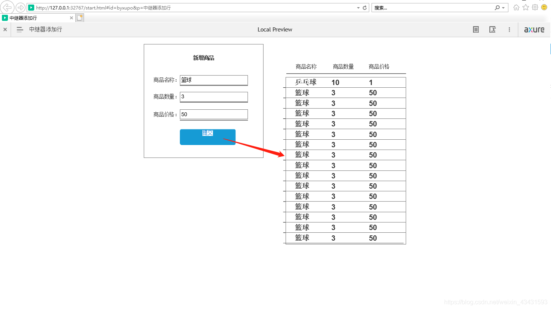
Task: Click the search magnifier icon
Action: [x=497, y=8]
